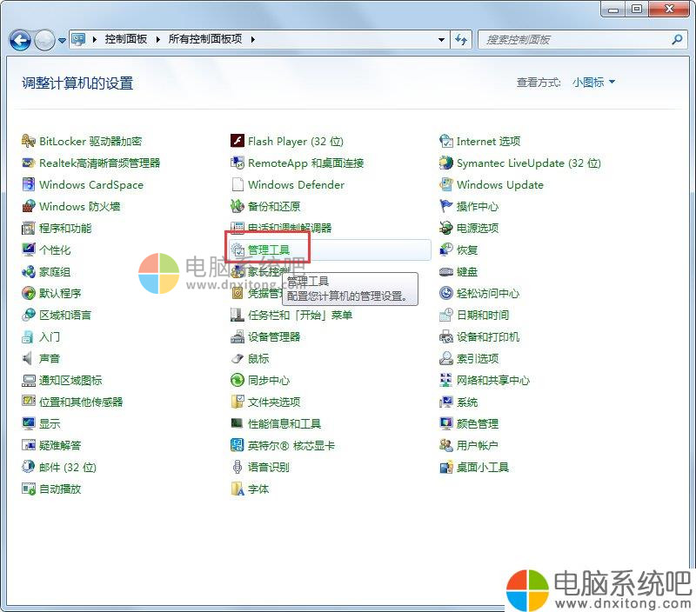Open the 设备和打印机 link

(488, 337)
